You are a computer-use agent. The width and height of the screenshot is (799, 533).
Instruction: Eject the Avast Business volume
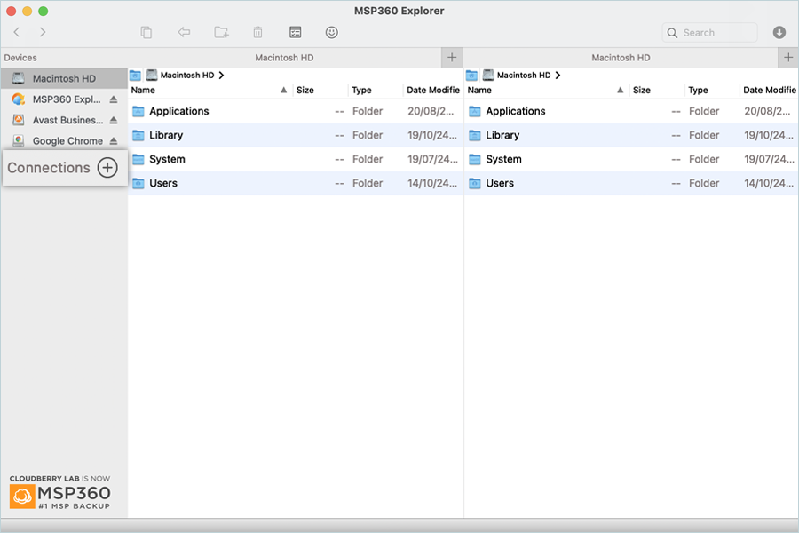pyautogui.click(x=114, y=120)
